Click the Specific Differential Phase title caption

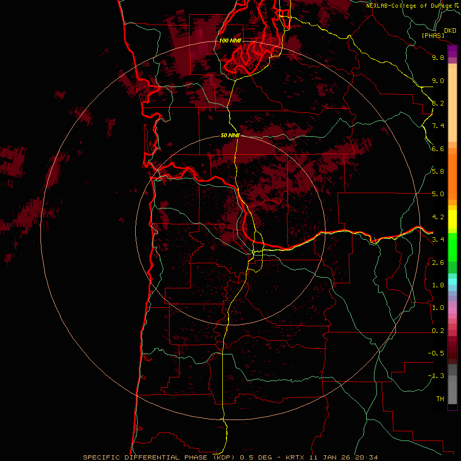click(230, 457)
